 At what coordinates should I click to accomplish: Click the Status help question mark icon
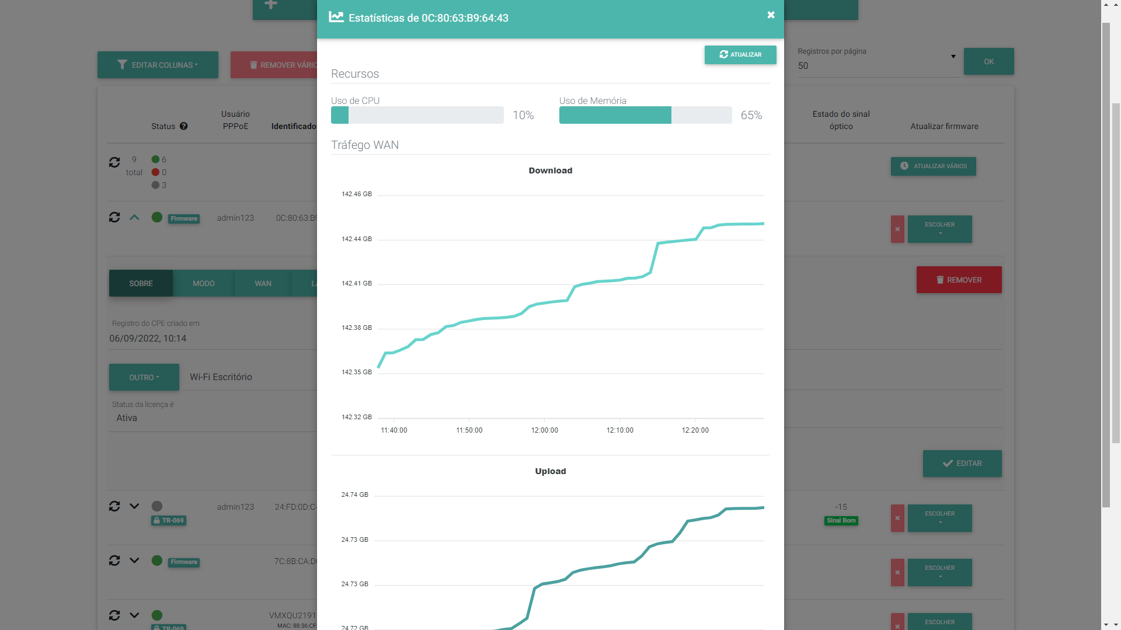[183, 126]
